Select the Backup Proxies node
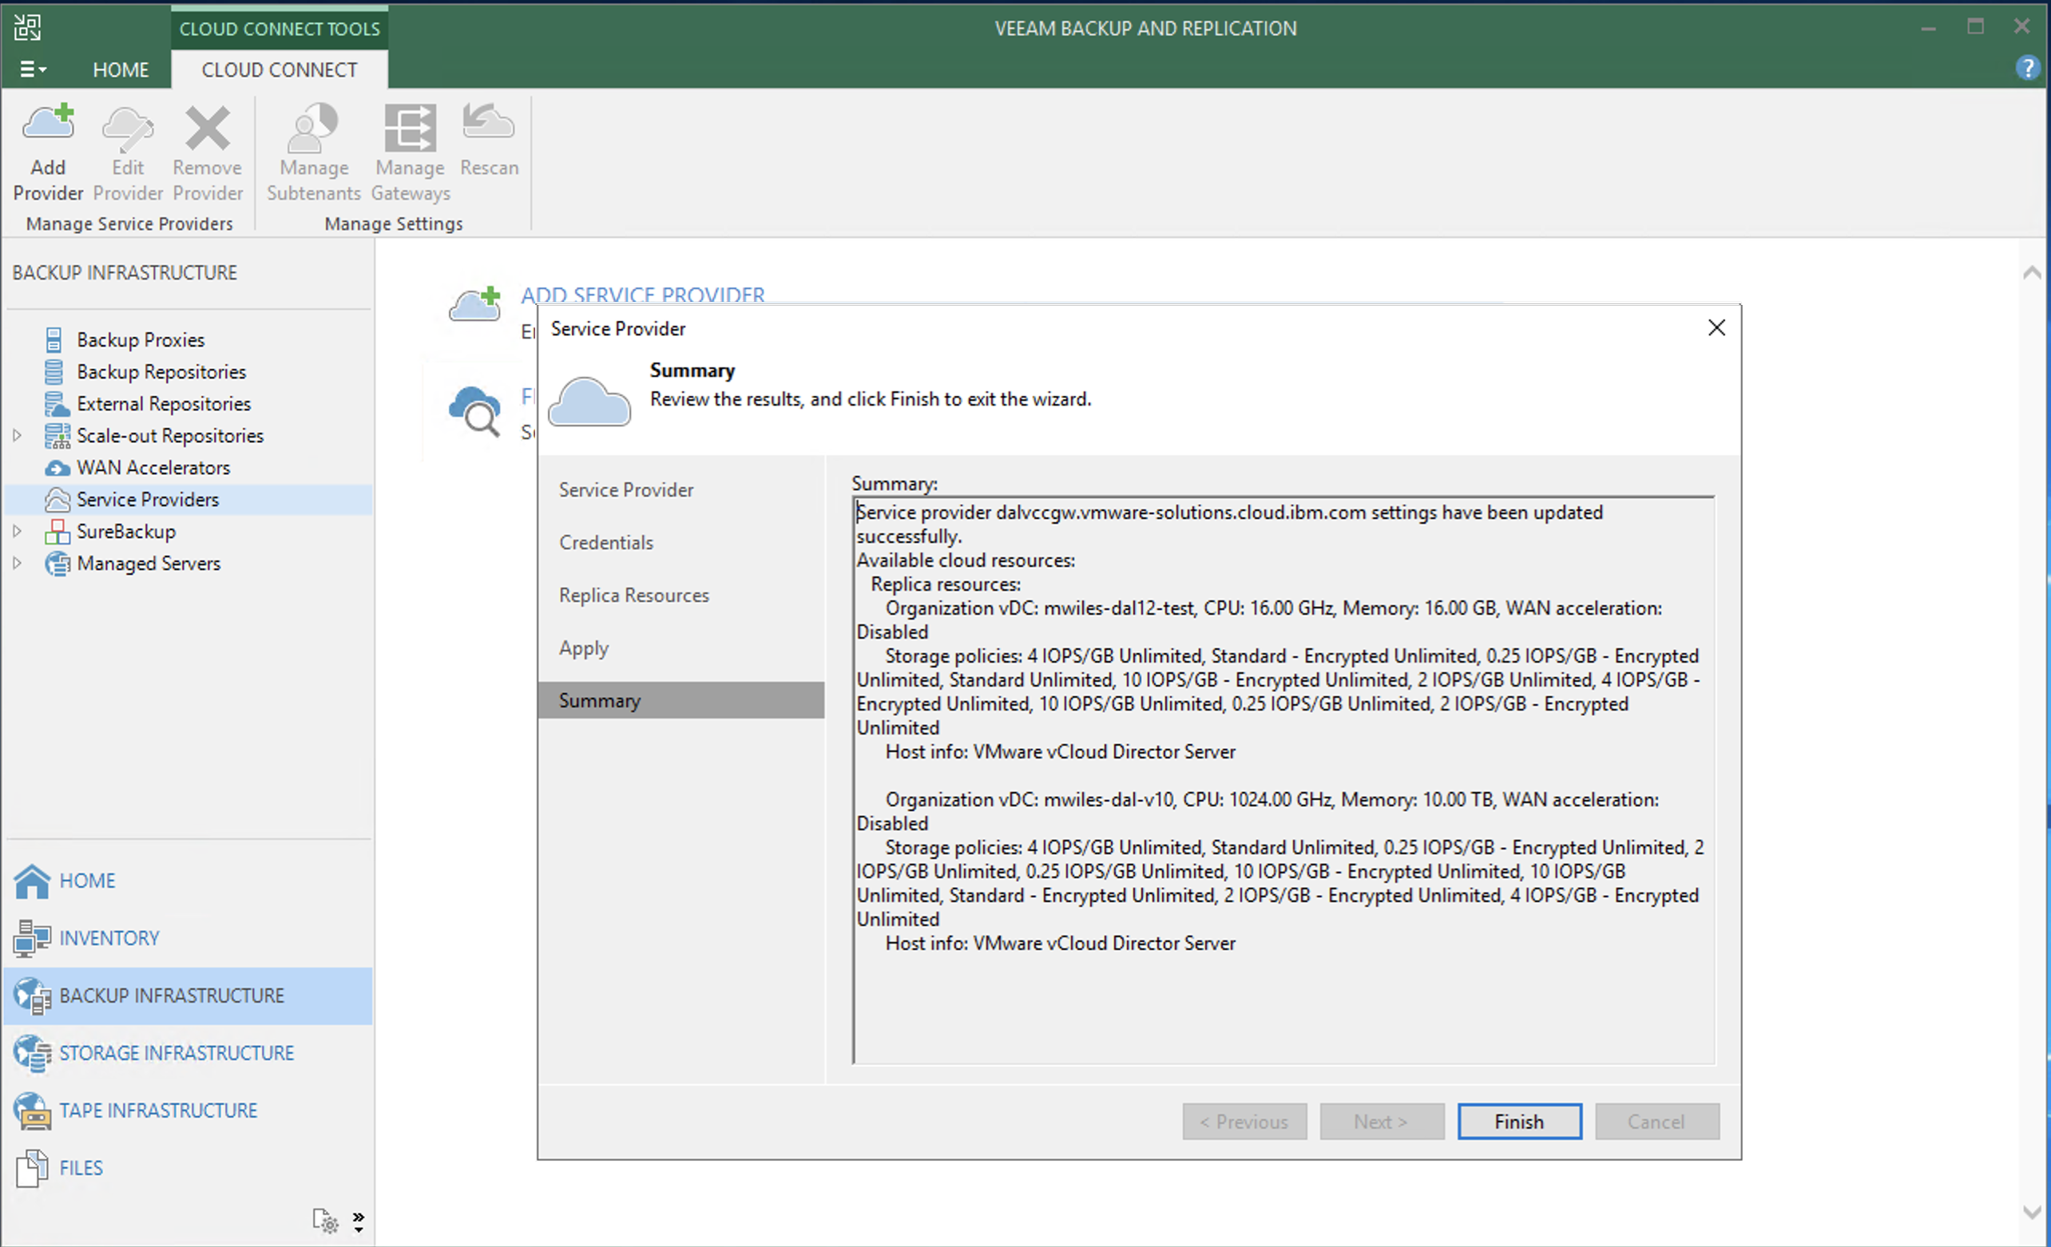Screen dimensions: 2051x1247 click(x=140, y=339)
